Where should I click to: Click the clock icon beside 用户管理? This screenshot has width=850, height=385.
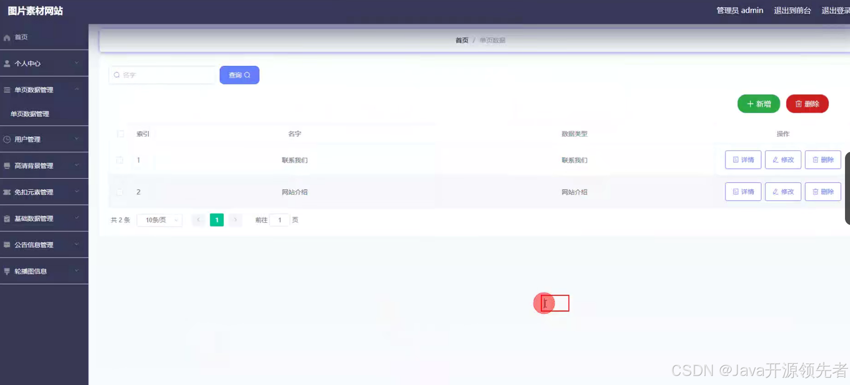(x=7, y=139)
